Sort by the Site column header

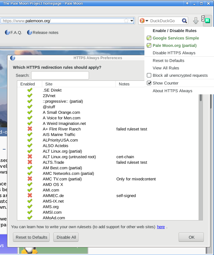pyautogui.click(x=79, y=84)
